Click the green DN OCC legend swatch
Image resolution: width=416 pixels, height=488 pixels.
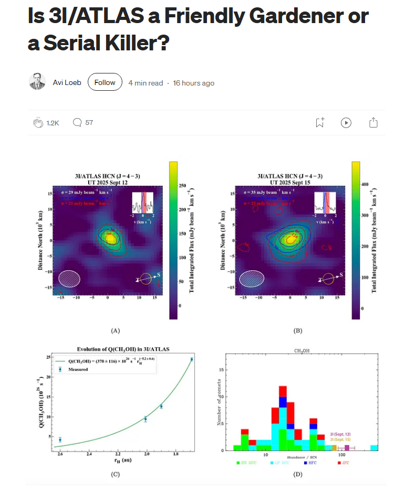pyautogui.click(x=238, y=463)
